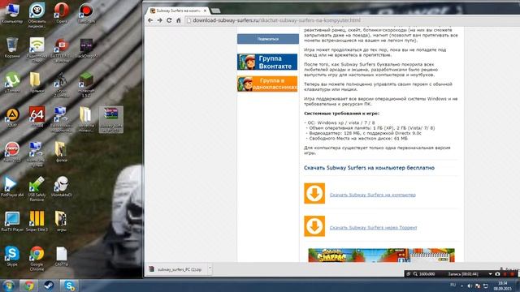Switch the RU input language indicator
This screenshot has width=520, height=292.
[453, 285]
